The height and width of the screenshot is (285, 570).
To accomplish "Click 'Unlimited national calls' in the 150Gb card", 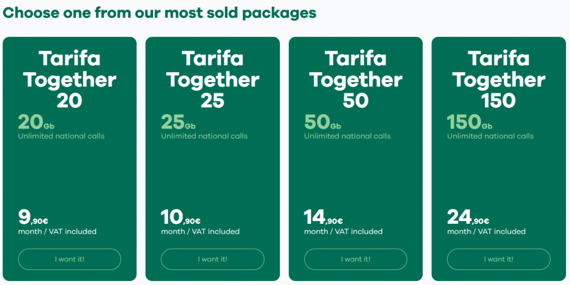I will click(490, 136).
